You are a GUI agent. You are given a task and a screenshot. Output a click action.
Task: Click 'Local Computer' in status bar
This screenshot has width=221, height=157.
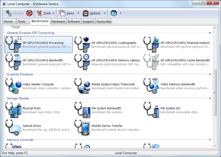pos(126,153)
